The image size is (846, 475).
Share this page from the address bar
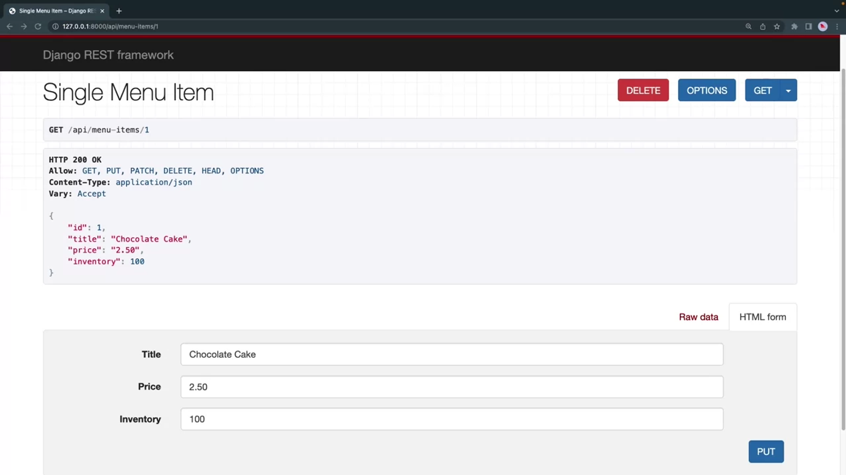pos(762,27)
